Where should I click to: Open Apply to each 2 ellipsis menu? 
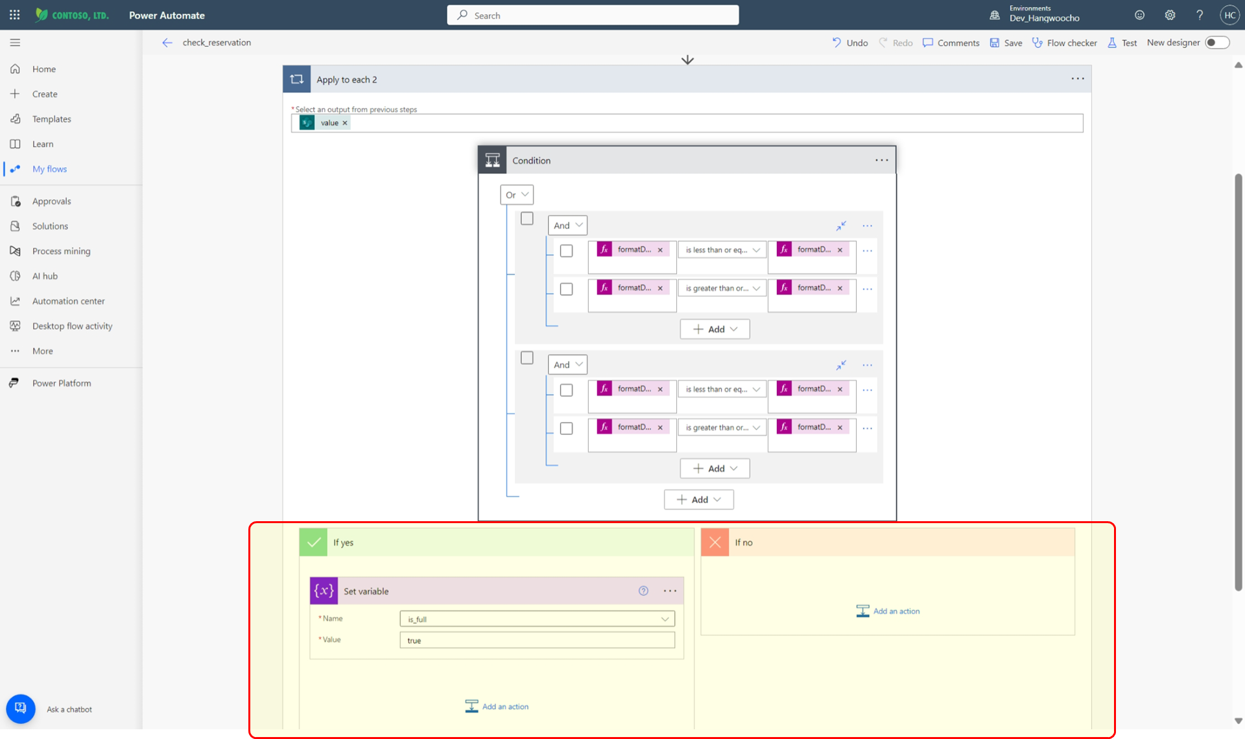click(1078, 78)
